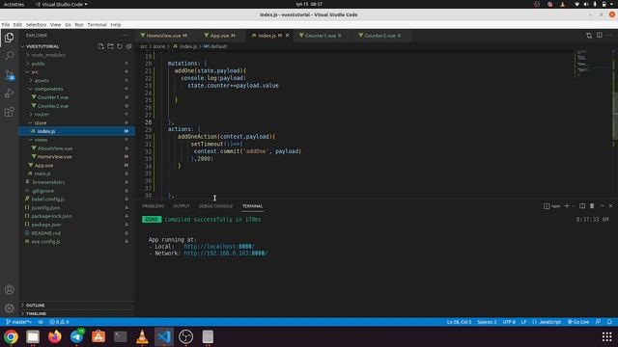
Task: Collapse the views folder
Action: coord(41,140)
